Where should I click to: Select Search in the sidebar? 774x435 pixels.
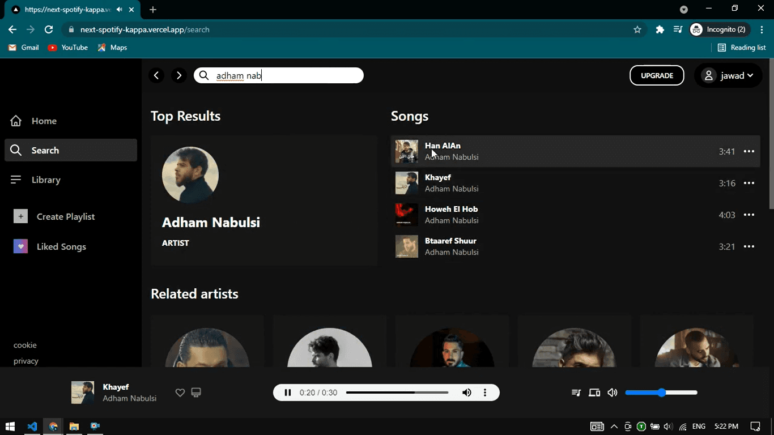point(71,150)
